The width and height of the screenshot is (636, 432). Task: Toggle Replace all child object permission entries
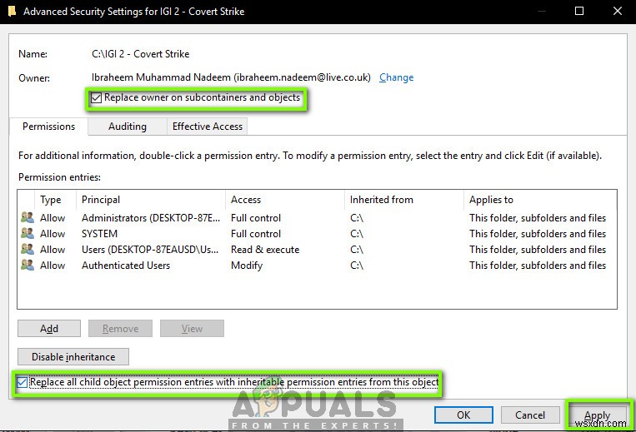tap(22, 382)
